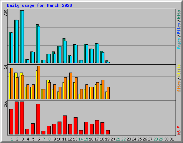Click green weekend day label 22
Image resolution: width=183 pixels, height=143 pixels.
[x=123, y=139]
